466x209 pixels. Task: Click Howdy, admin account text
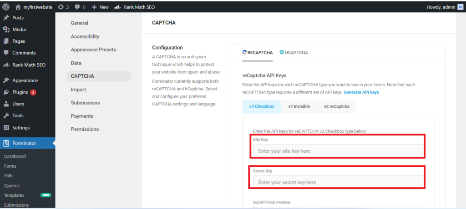tap(441, 7)
